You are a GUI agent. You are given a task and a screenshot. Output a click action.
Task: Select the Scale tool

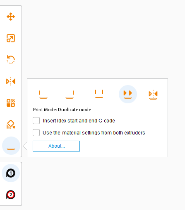pos(11,38)
